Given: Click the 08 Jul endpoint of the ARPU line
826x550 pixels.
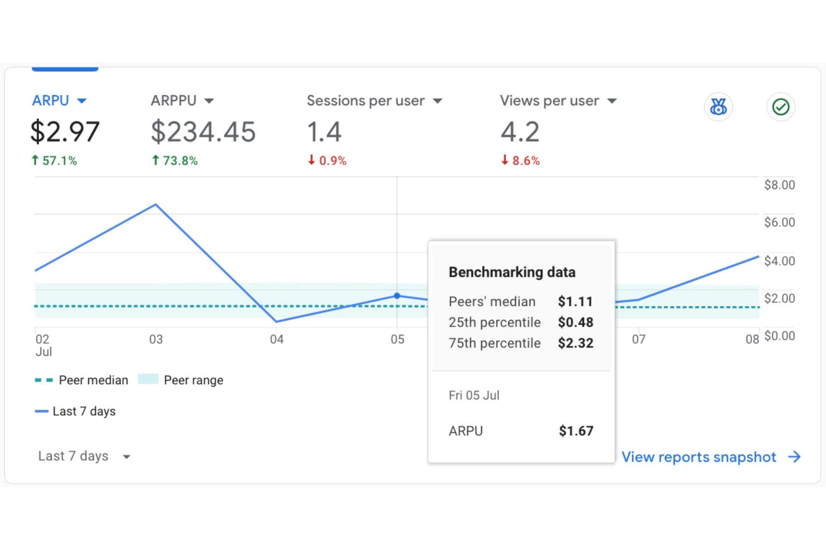Looking at the screenshot, I should 758,257.
